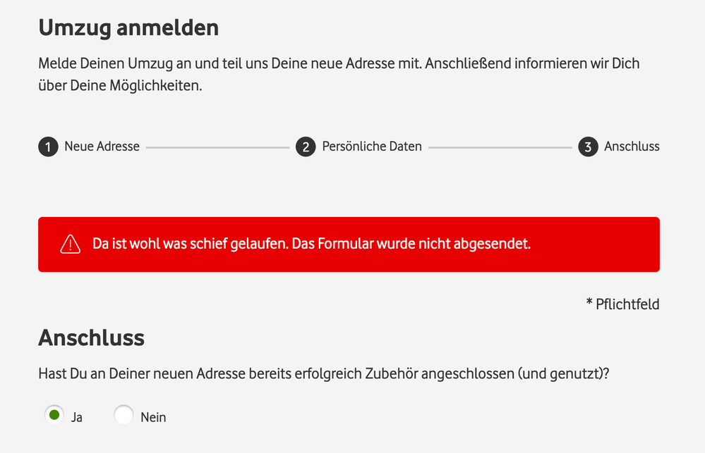
Task: Click the step 1 circle icon
Action: point(48,147)
